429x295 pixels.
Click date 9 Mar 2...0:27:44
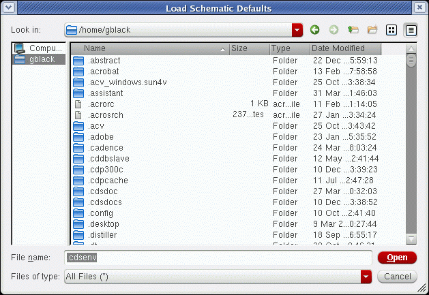click(x=344, y=224)
